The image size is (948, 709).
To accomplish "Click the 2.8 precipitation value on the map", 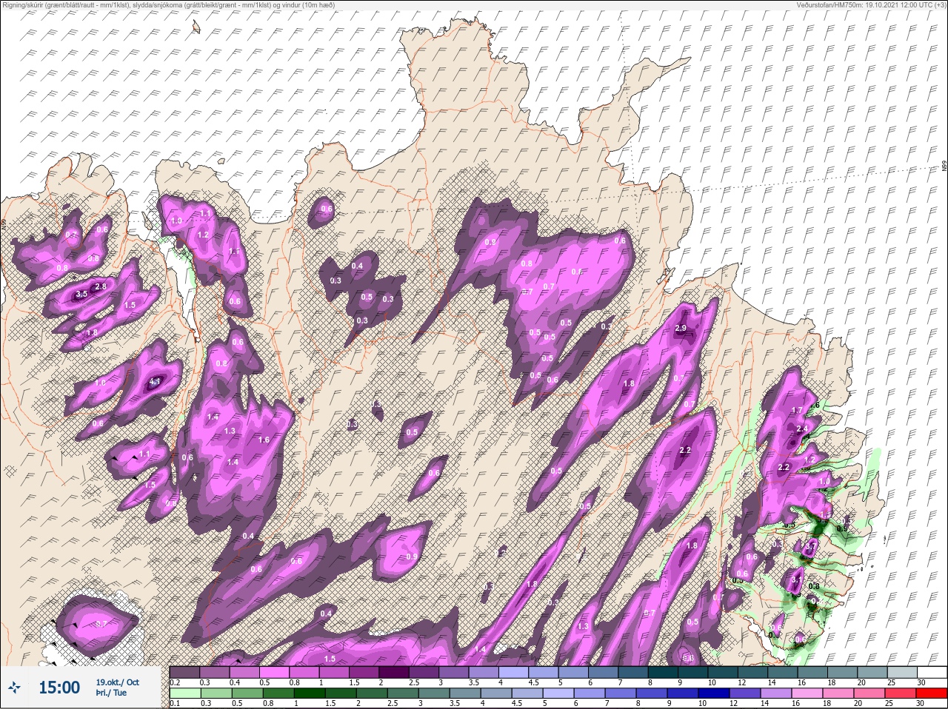I will tap(101, 286).
